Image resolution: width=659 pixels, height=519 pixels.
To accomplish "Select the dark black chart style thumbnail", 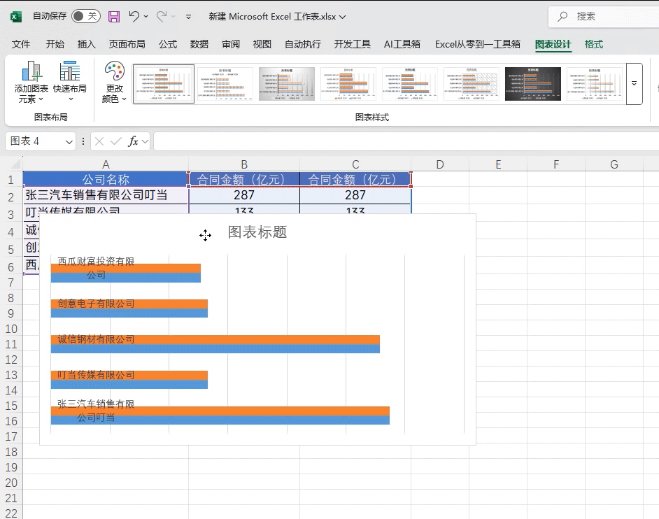I will [x=533, y=84].
